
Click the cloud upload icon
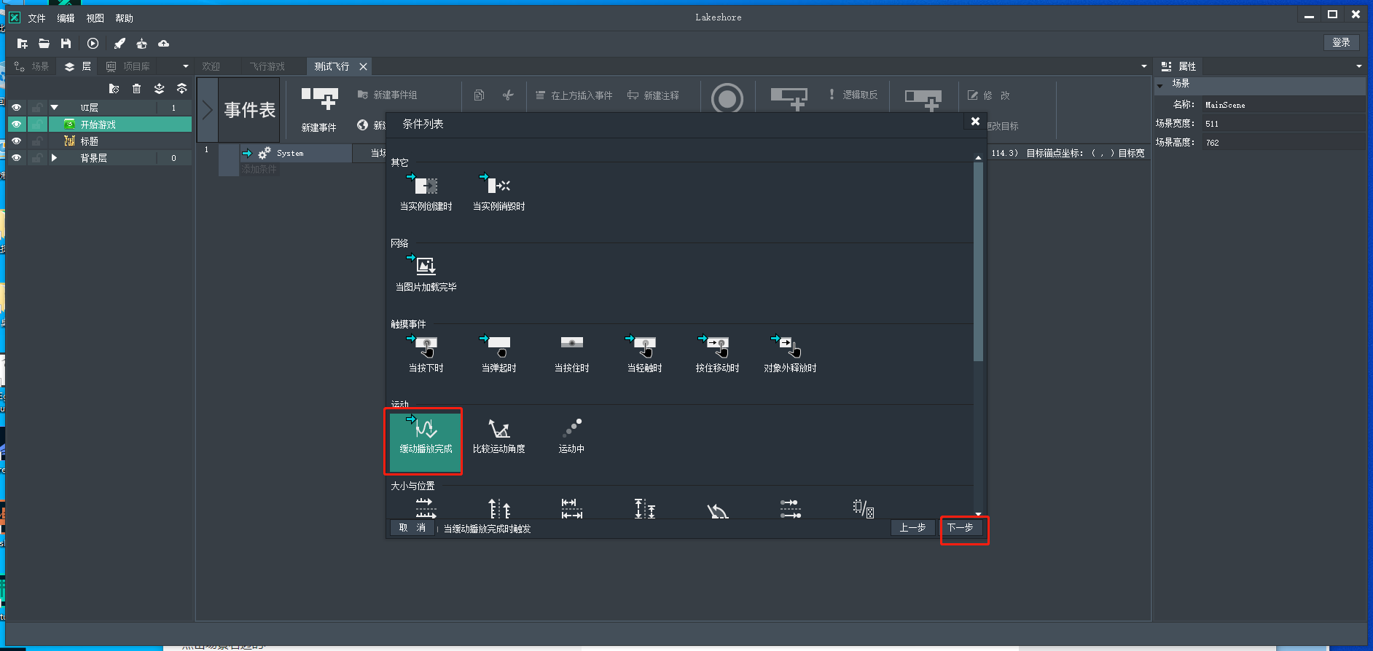tap(164, 44)
